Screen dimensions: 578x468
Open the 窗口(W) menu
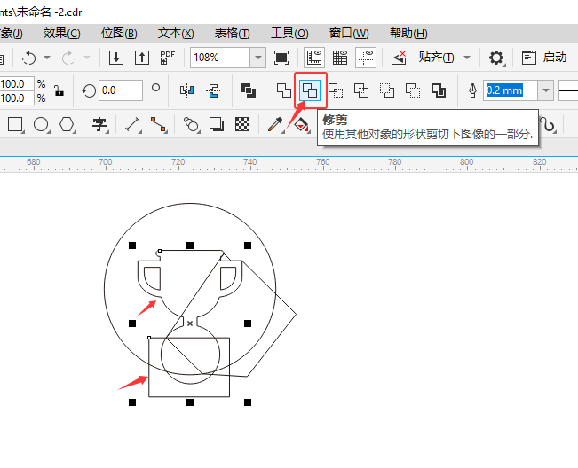[349, 34]
